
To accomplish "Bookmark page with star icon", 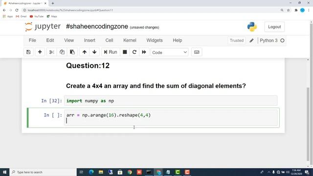I will [x=288, y=10].
